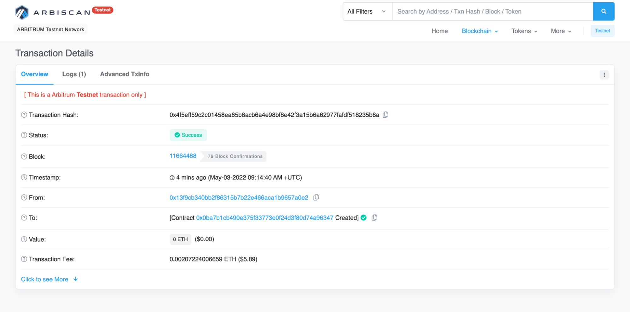Viewport: 630px width, 312px height.
Task: Expand the Tokens nav menu
Action: (x=524, y=31)
